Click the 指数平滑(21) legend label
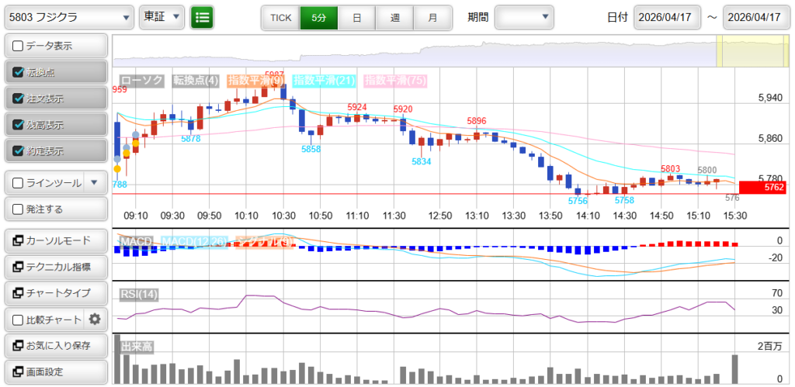Viewport: 795px width, 387px height. click(x=325, y=80)
